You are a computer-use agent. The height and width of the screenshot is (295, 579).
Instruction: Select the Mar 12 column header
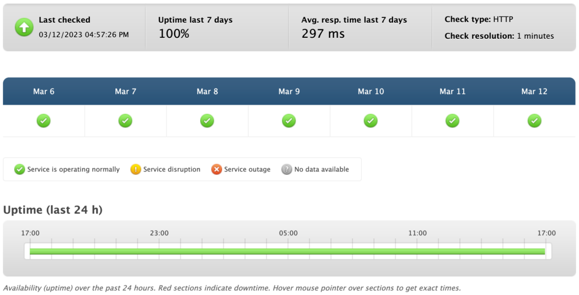(x=534, y=91)
